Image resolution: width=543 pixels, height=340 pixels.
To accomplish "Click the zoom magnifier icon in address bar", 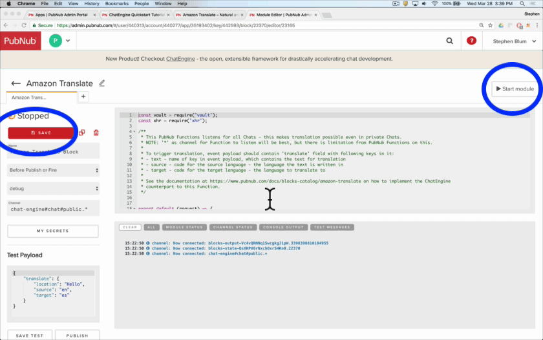I will point(482,25).
